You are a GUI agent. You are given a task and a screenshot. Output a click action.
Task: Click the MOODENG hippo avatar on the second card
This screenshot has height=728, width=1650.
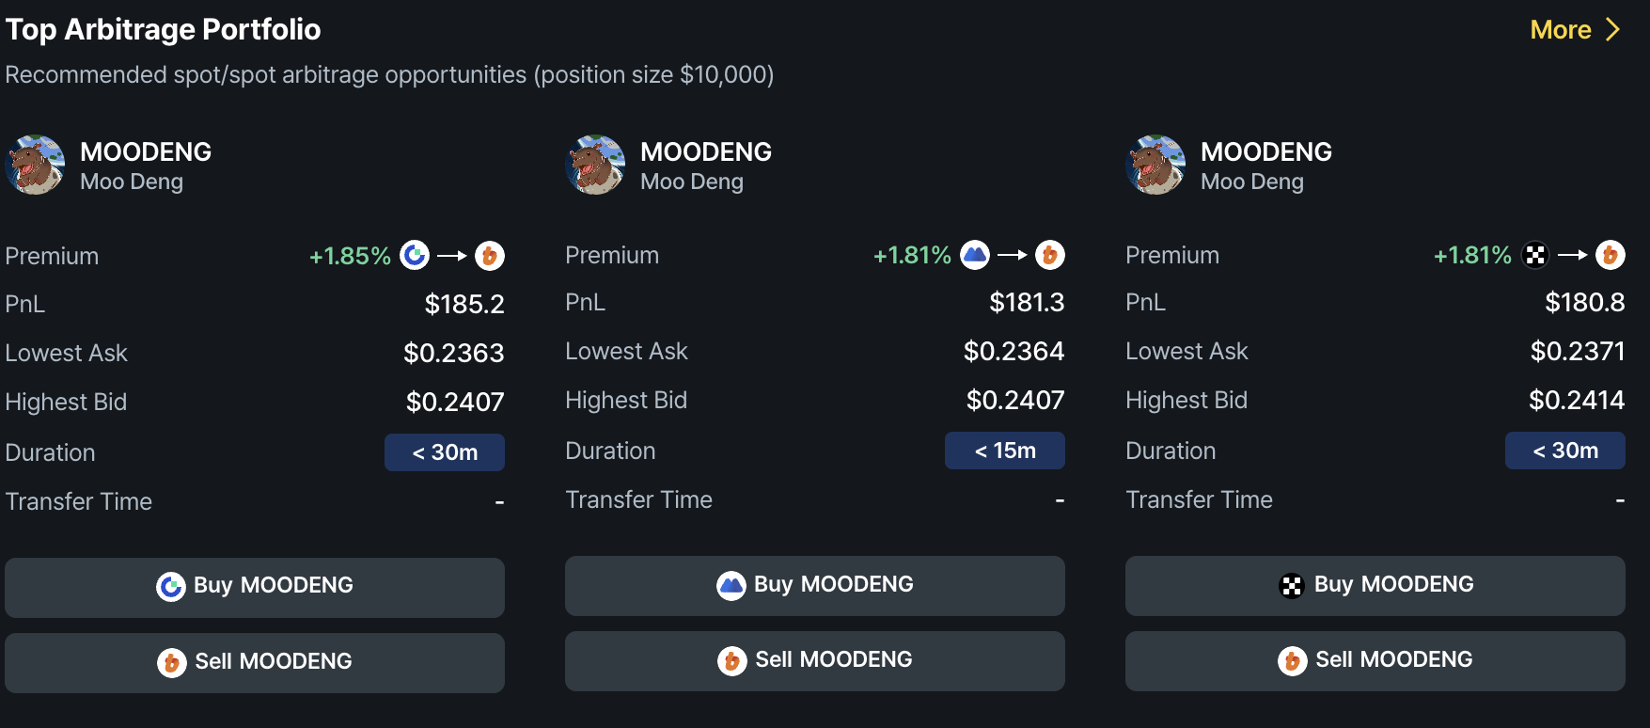tap(595, 165)
